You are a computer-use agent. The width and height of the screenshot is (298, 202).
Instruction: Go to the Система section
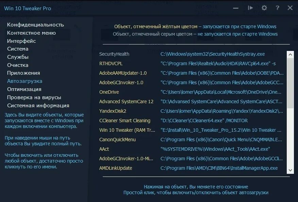pyautogui.click(x=18, y=49)
